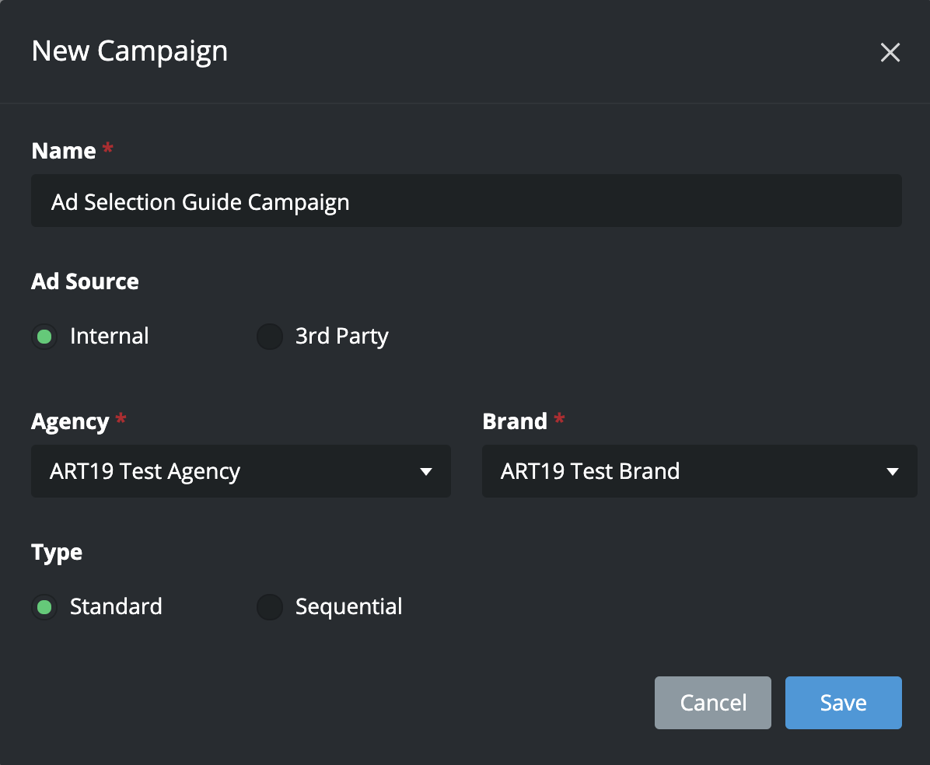Image resolution: width=930 pixels, height=765 pixels.
Task: Click the Brand dropdown arrow icon
Action: pos(892,472)
